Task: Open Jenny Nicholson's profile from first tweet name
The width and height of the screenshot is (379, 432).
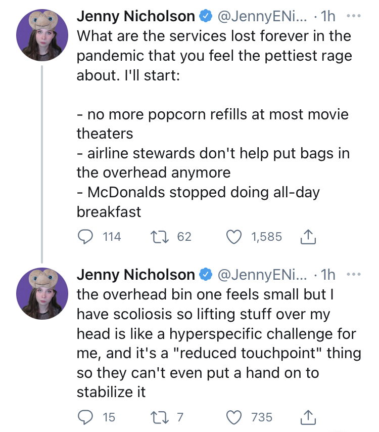Action: point(136,16)
